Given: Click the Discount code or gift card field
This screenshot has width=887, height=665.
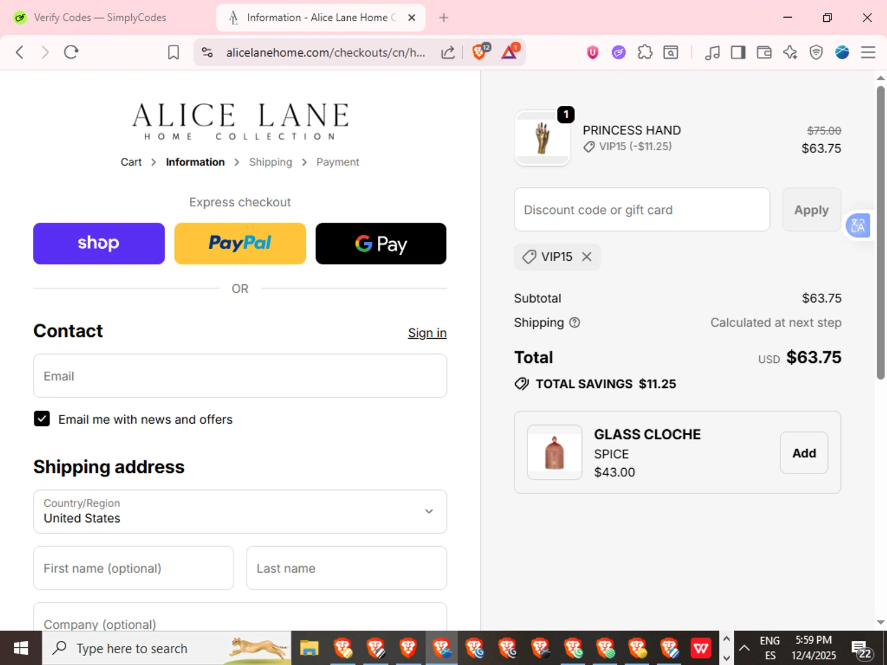Looking at the screenshot, I should (642, 210).
